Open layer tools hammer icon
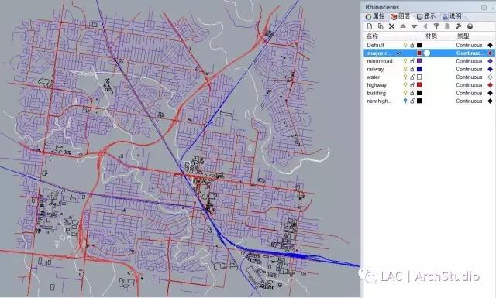The image size is (496, 298). [x=459, y=26]
